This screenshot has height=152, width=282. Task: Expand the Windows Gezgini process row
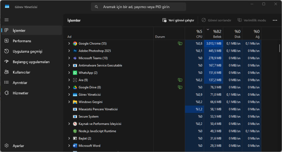[x=69, y=102]
